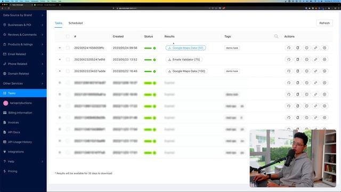This screenshot has width=341, height=192.
Task: Remove the 2023/05/24 09:56 task with X icon
Action: (324, 48)
